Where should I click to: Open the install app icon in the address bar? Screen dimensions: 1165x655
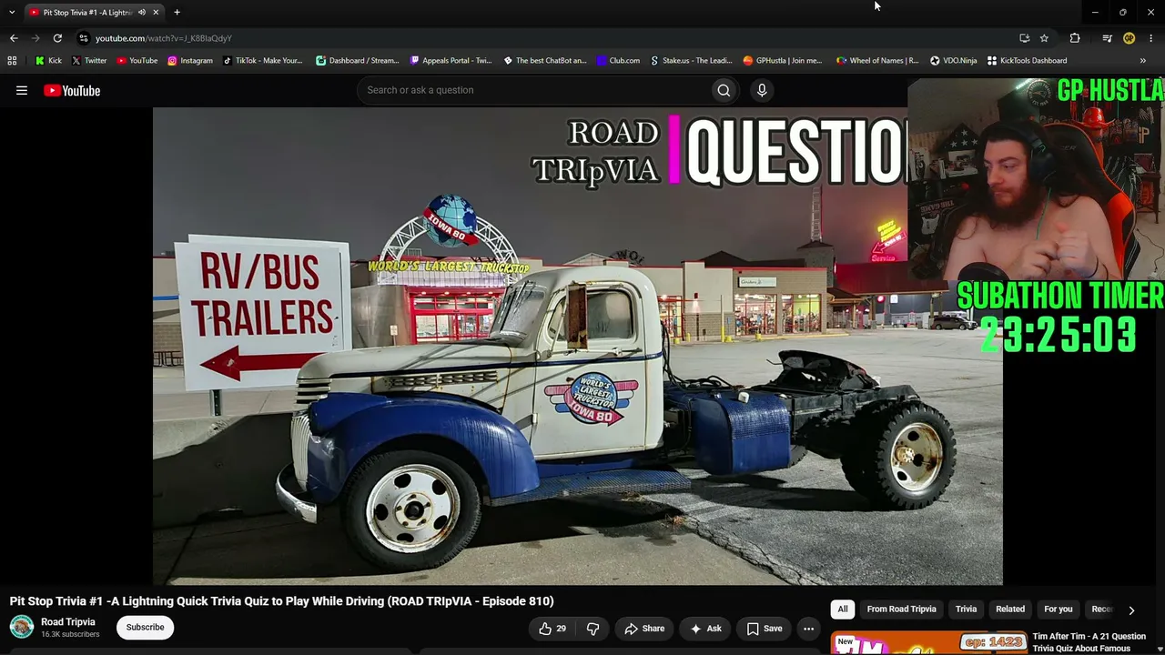coord(1025,38)
